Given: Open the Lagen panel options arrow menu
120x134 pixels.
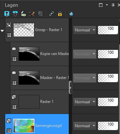Looking at the screenshot, I should click(107, 5).
